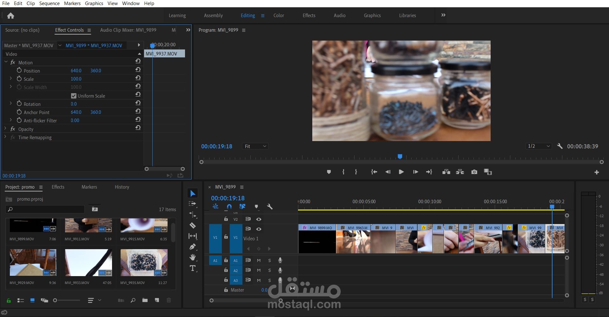Click the Home icon
This screenshot has height=317, width=609.
click(11, 16)
